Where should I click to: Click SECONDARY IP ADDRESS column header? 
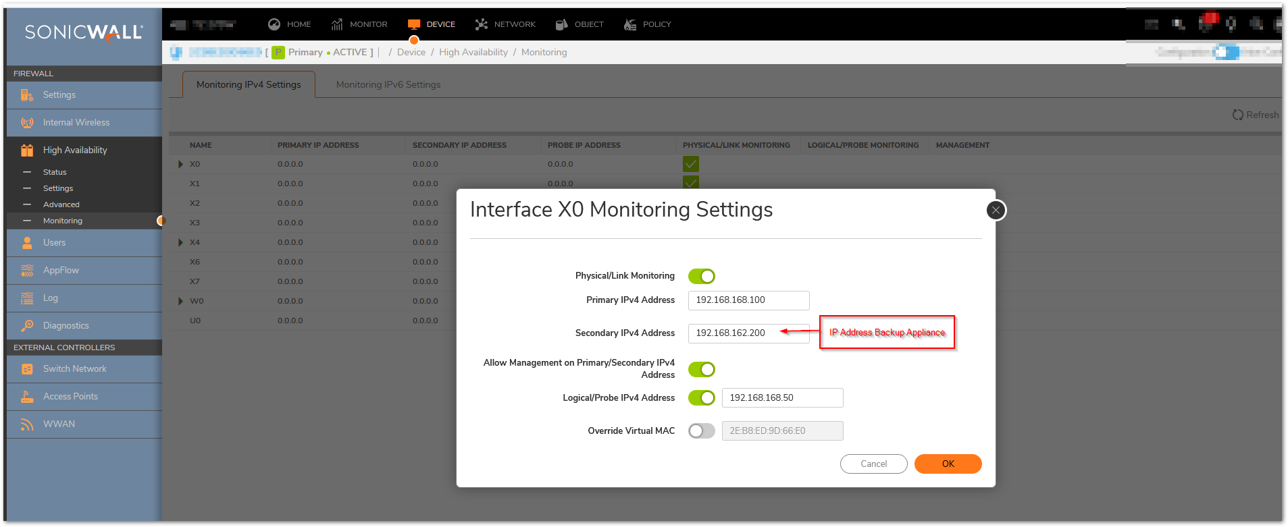[459, 145]
